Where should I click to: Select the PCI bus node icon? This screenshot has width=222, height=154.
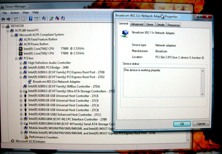click(21, 58)
